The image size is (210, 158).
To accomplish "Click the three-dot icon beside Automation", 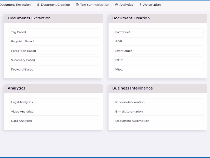I will [140, 5].
